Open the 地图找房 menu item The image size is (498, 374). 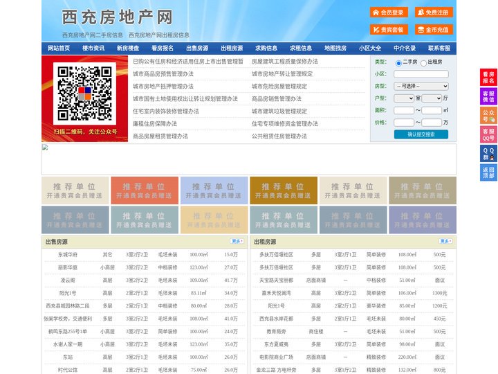click(x=335, y=48)
